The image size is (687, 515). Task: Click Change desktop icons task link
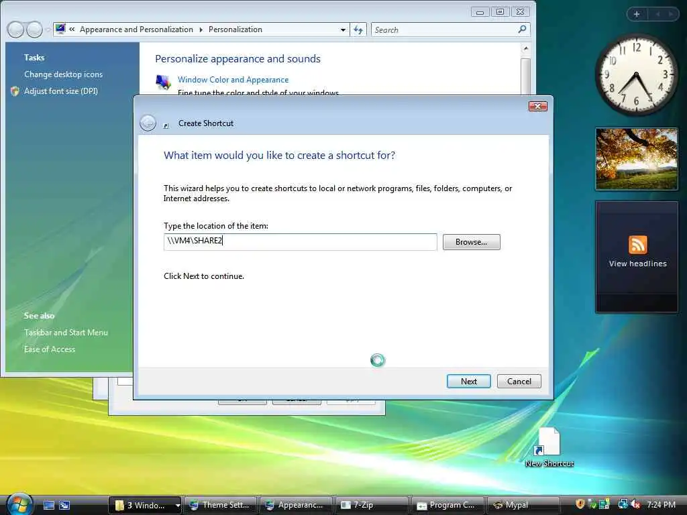click(63, 74)
